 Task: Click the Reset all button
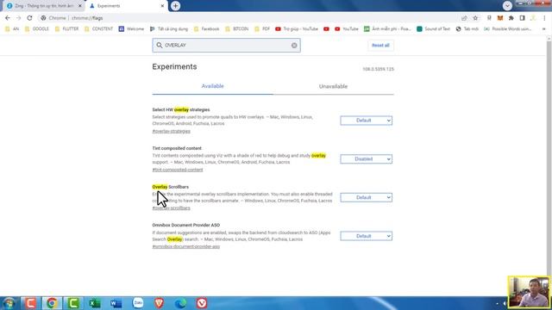coord(380,46)
